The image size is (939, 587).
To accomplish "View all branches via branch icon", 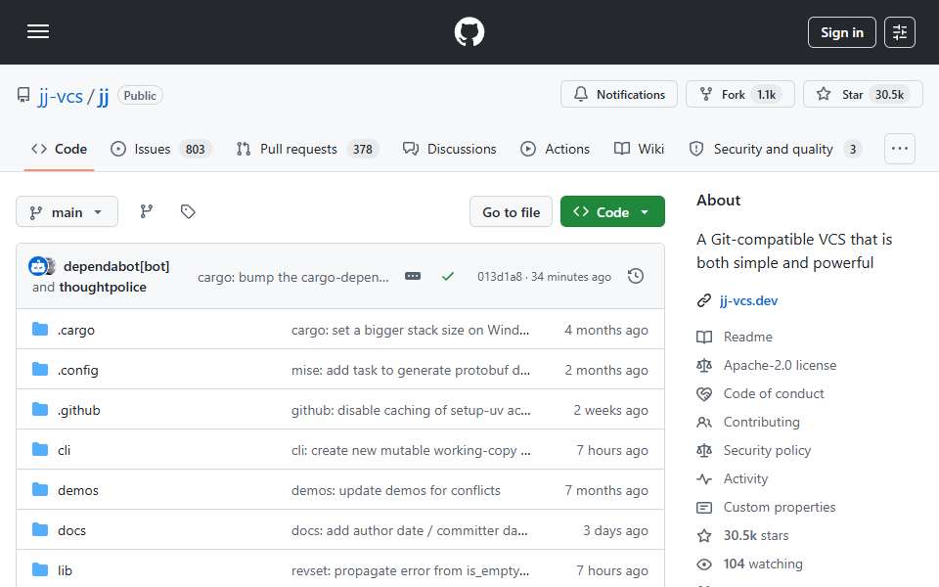I will click(x=146, y=211).
